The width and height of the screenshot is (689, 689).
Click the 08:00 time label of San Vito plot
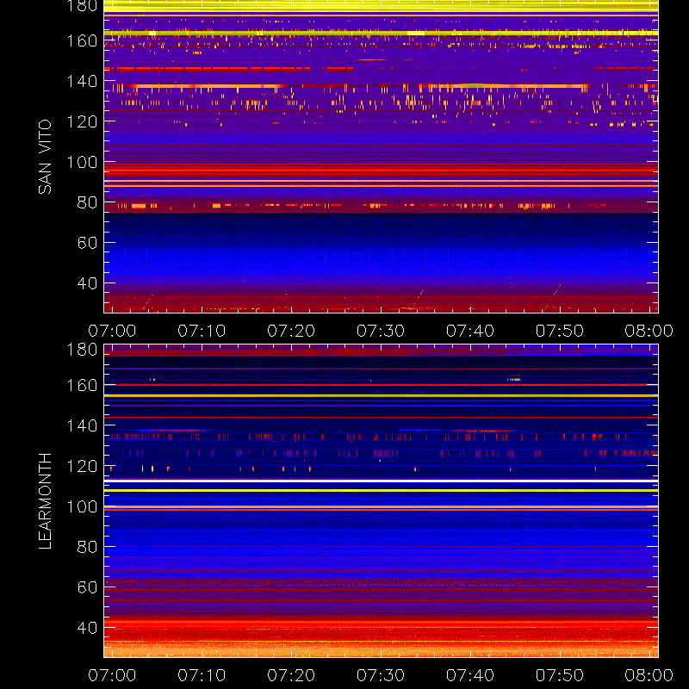coord(649,331)
